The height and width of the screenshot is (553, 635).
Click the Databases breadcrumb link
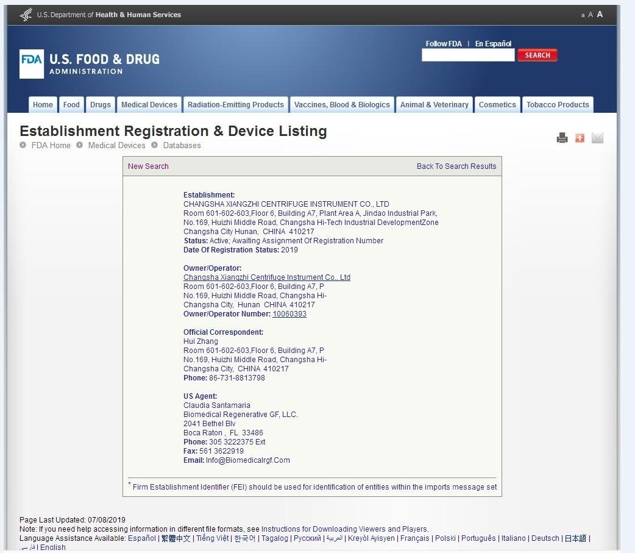pyautogui.click(x=182, y=146)
